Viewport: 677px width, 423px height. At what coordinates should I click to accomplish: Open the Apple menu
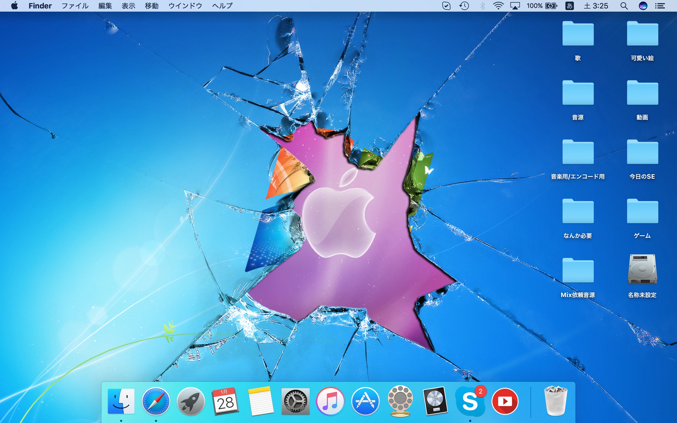pos(15,6)
